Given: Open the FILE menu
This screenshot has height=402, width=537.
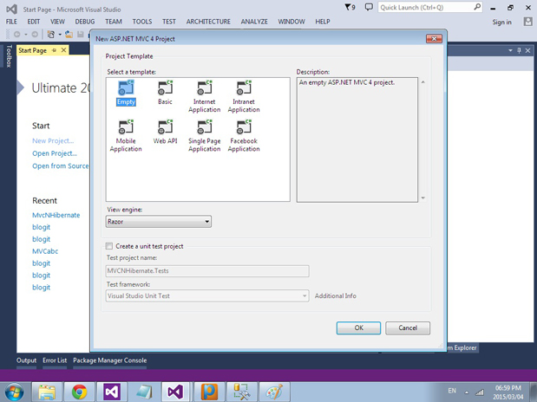Looking at the screenshot, I should point(11,22).
